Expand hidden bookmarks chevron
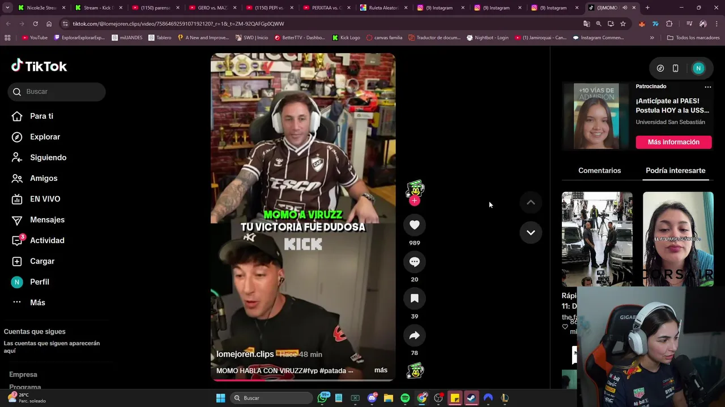Image resolution: width=725 pixels, height=407 pixels. (x=652, y=38)
